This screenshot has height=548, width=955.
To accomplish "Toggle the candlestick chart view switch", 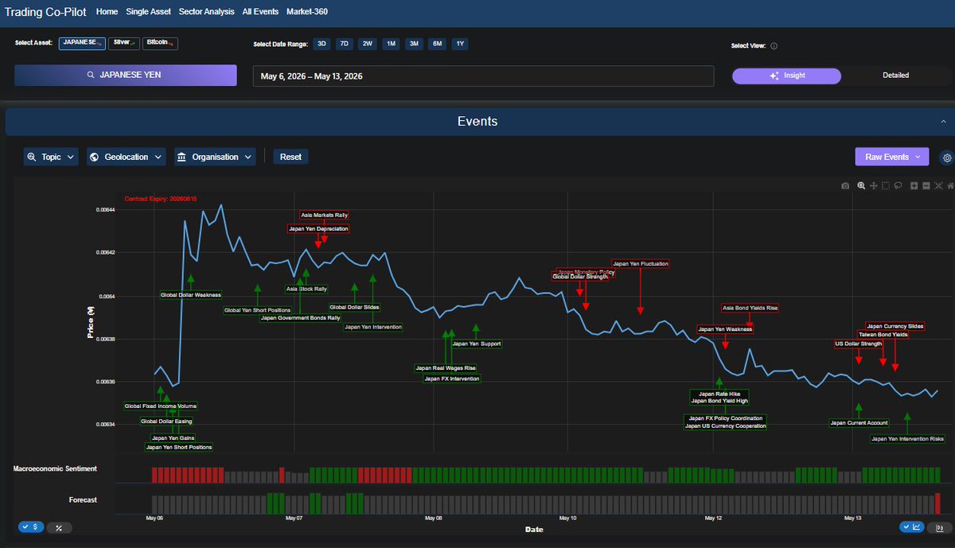I will [939, 527].
